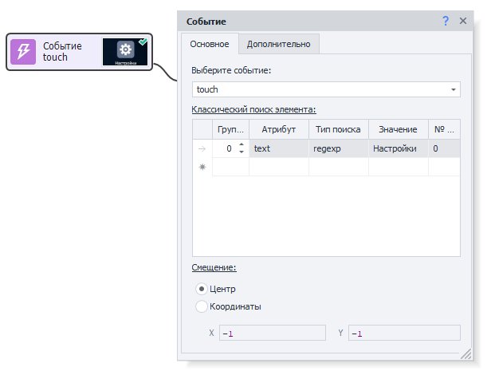The width and height of the screenshot is (491, 375).
Task: Click the resize grip in the dialog corner
Action: pos(465,353)
